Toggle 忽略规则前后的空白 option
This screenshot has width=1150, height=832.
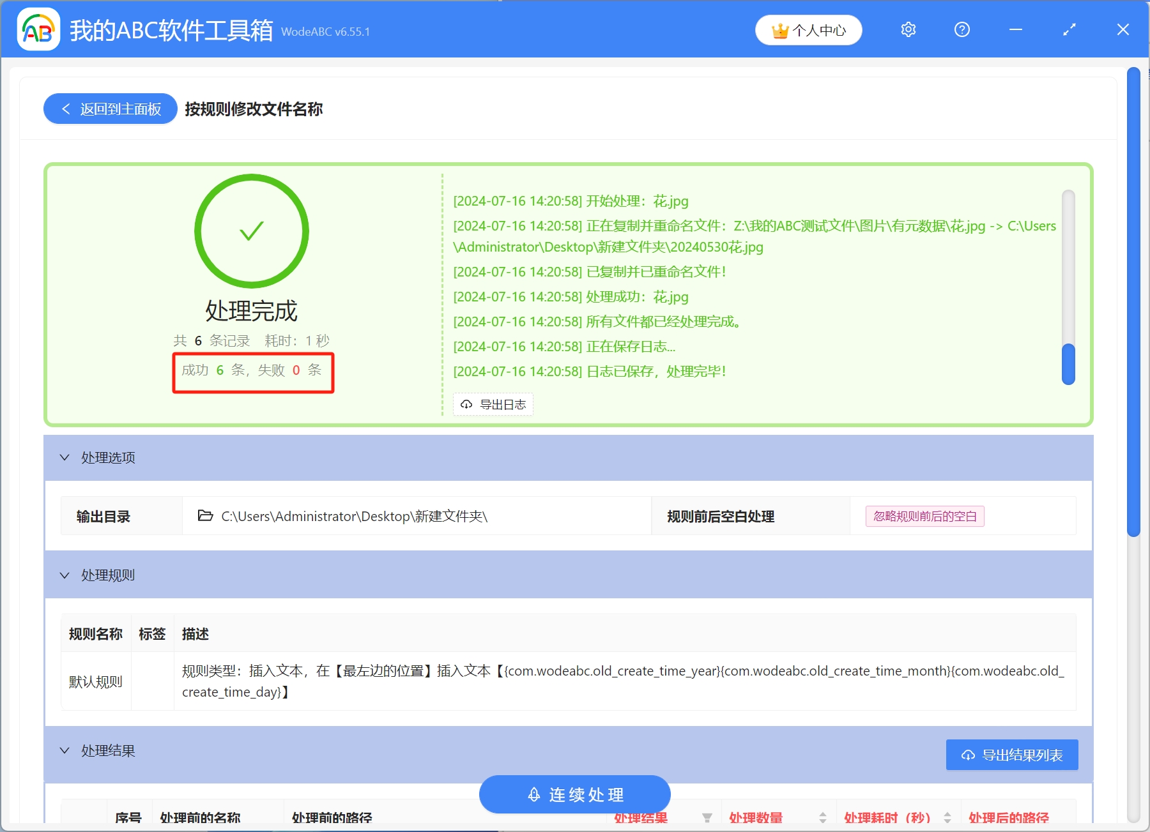(x=924, y=516)
